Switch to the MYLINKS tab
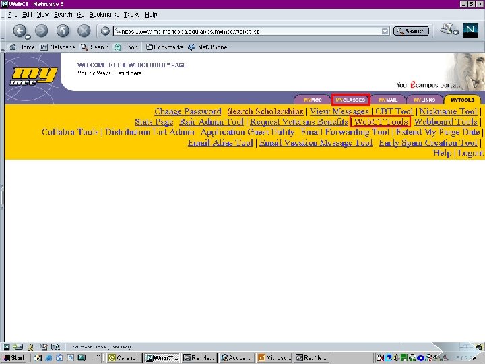The height and width of the screenshot is (364, 485). (x=424, y=100)
